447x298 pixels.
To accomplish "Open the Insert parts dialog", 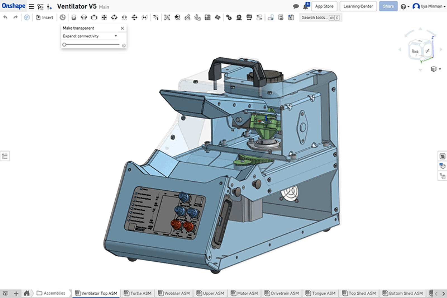I will 45,17.
